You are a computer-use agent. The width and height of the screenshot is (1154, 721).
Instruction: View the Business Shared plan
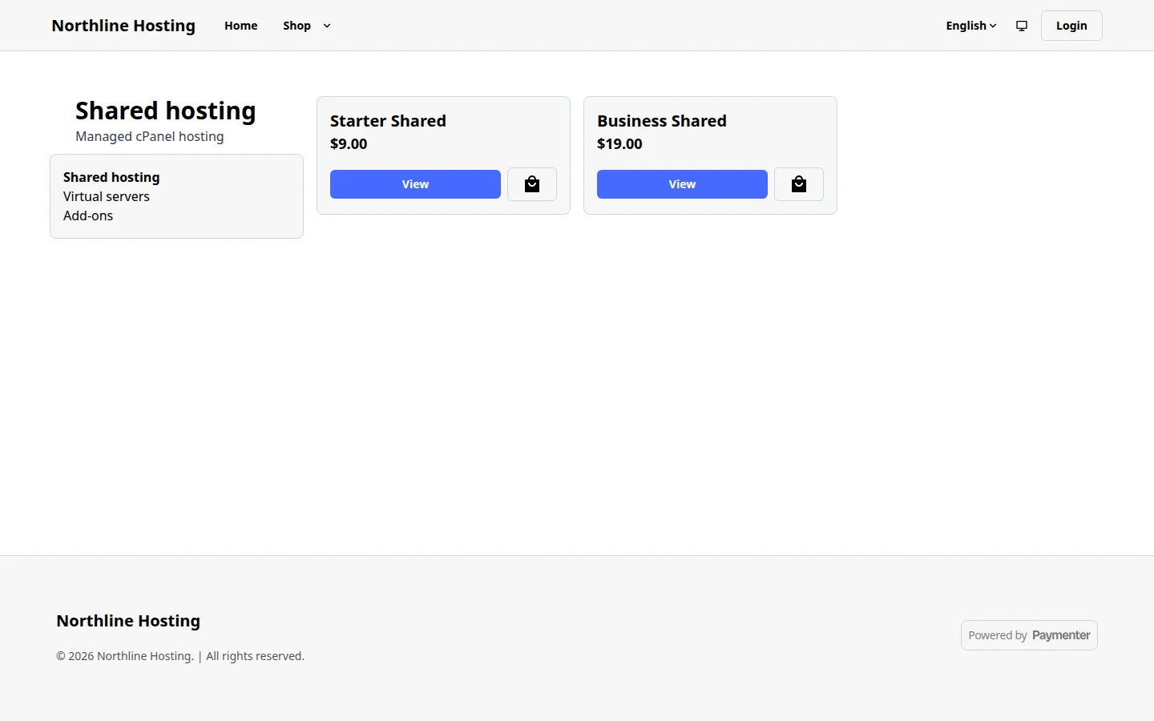[x=682, y=184]
